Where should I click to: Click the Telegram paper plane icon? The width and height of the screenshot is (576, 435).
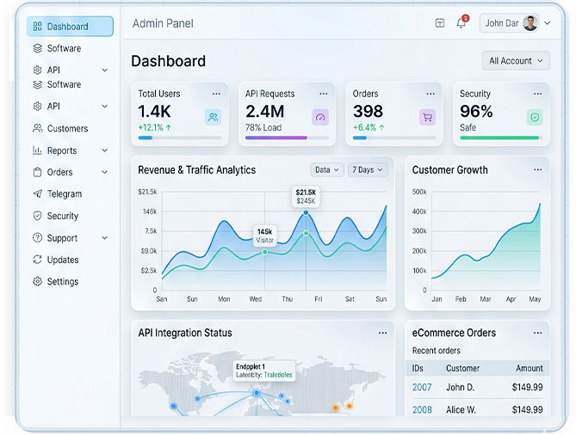38,193
